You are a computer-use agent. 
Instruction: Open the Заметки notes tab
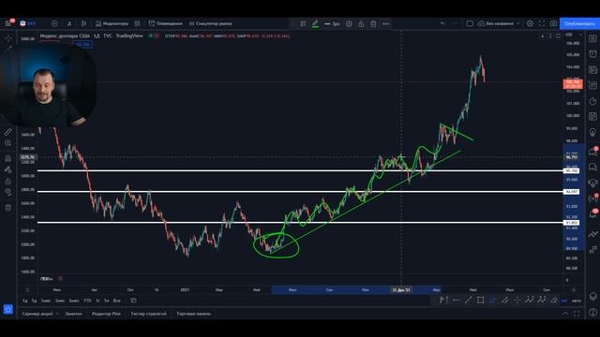pos(73,314)
